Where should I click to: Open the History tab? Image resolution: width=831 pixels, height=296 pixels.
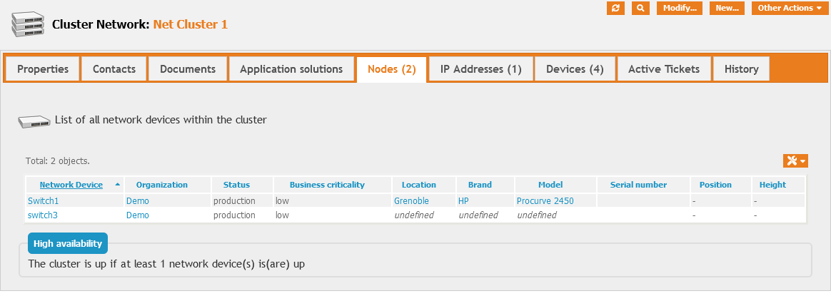(741, 69)
